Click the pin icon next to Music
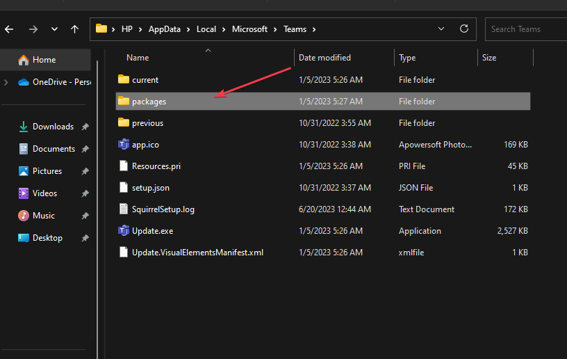Viewport: 567px width, 359px height. 85,216
